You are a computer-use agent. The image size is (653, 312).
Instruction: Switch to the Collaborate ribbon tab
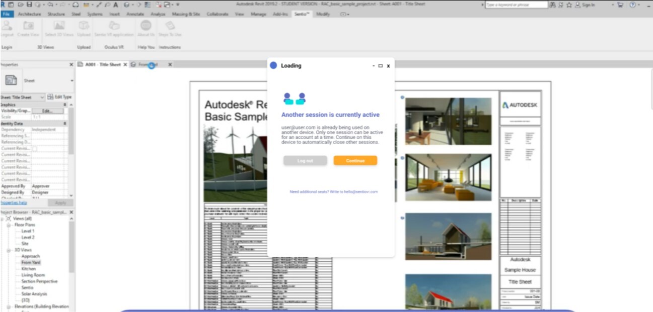217,14
